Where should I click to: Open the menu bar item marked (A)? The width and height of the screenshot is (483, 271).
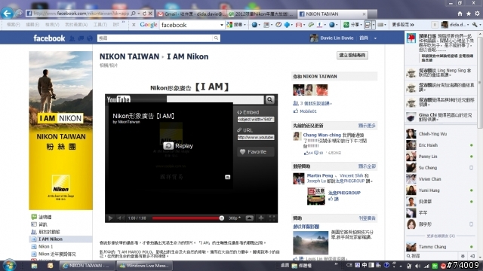point(76,25)
